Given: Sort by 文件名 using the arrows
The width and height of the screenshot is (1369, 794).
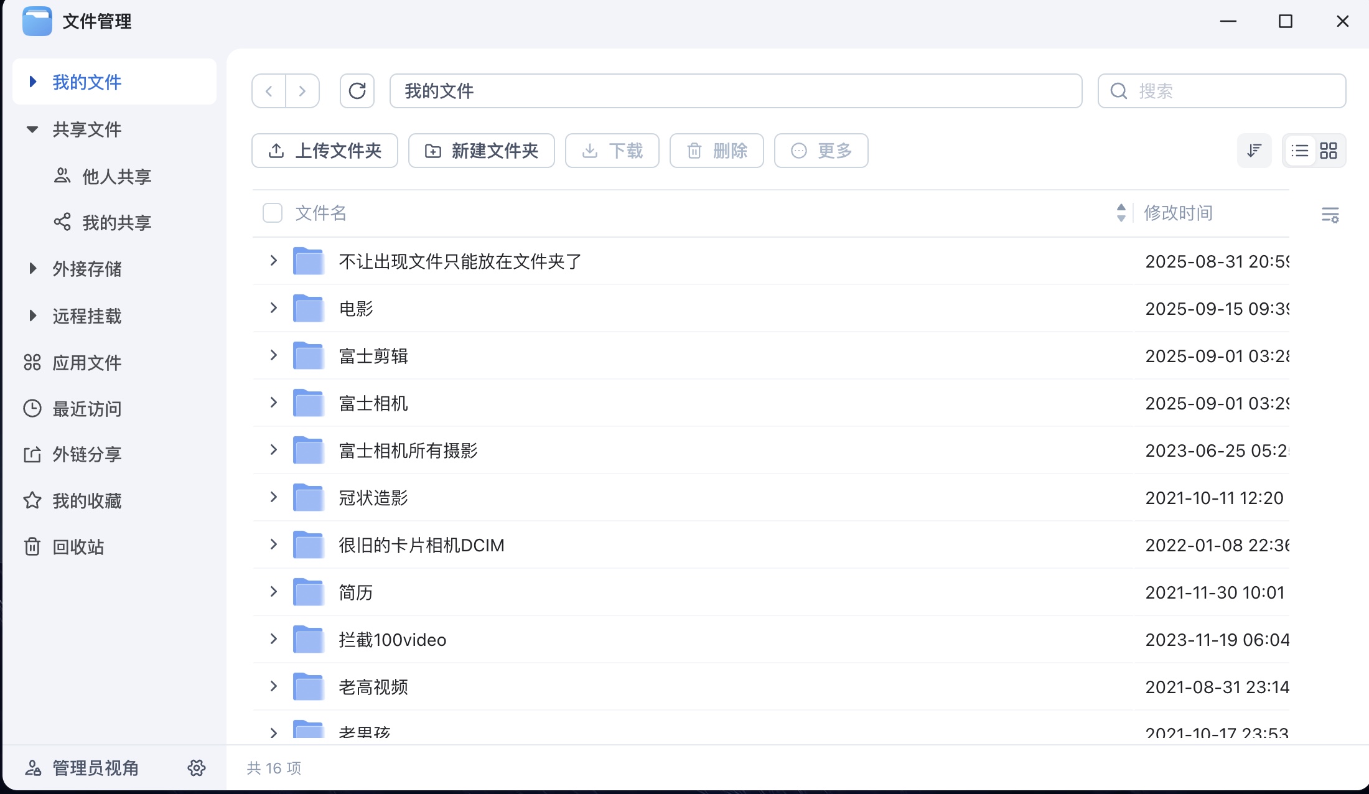Looking at the screenshot, I should [1121, 213].
